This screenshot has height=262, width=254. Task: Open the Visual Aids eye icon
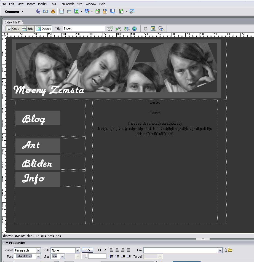pos(161,29)
